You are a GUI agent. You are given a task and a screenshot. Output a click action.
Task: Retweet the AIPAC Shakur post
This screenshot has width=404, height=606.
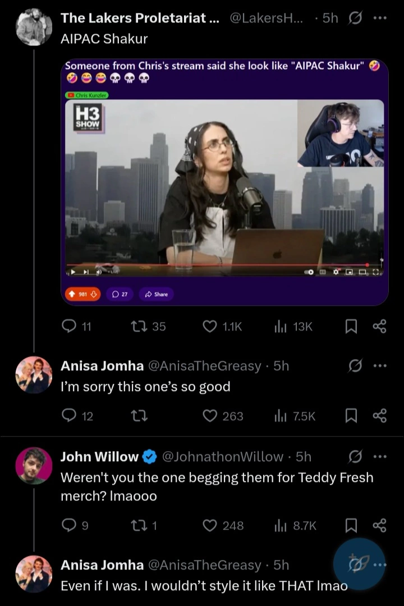click(x=149, y=327)
